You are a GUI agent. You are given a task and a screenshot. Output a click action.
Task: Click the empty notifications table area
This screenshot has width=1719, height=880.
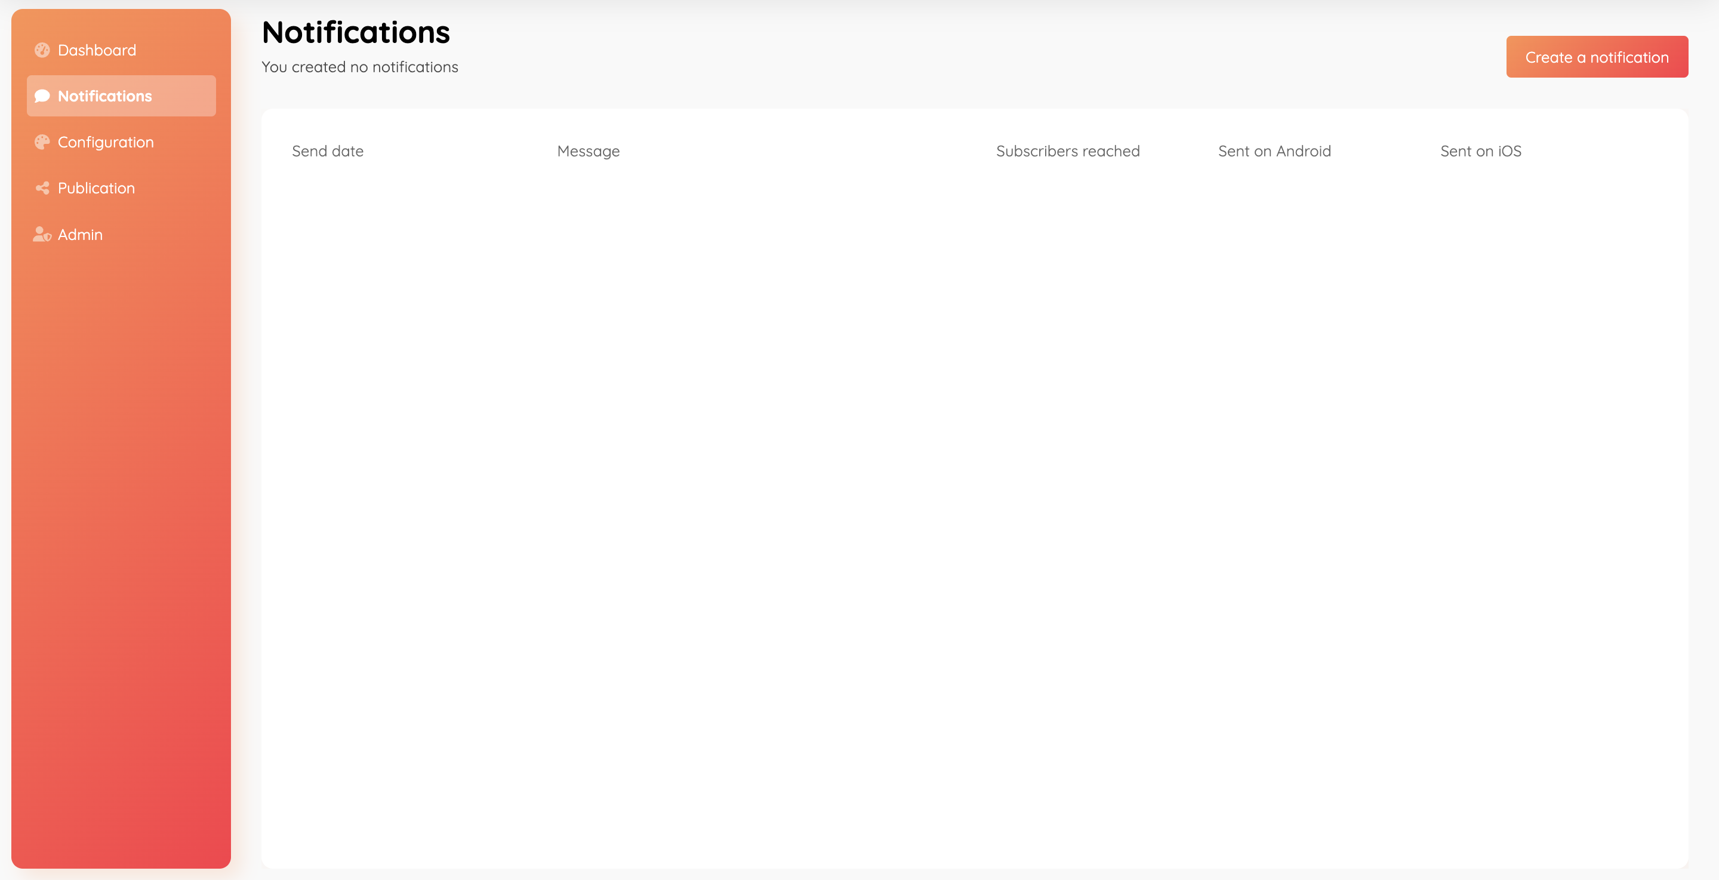click(974, 507)
